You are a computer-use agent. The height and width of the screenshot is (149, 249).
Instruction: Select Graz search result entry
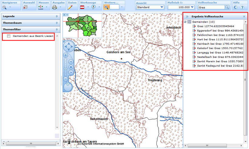click(x=213, y=26)
